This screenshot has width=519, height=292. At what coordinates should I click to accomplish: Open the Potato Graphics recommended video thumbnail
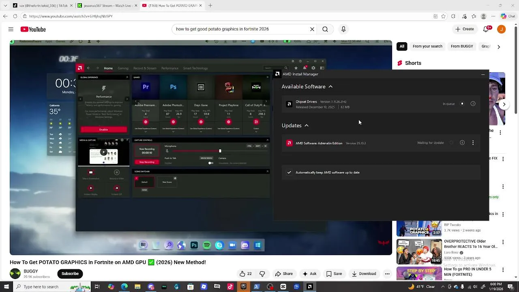[419, 229]
